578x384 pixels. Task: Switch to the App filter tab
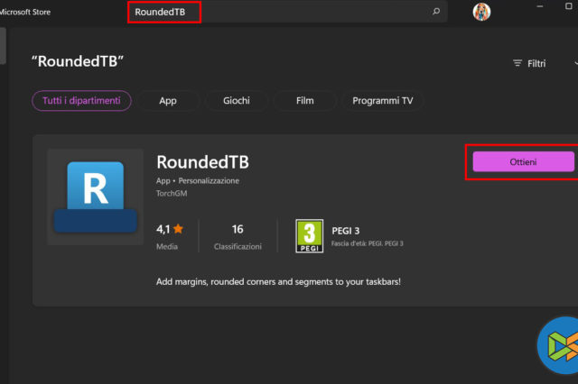click(x=168, y=100)
